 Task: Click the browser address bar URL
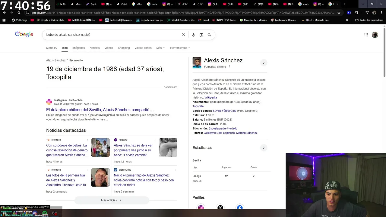tap(182, 13)
